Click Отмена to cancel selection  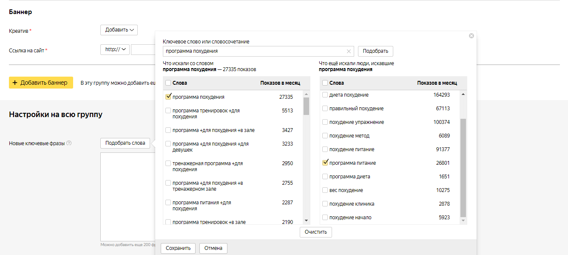tap(213, 248)
